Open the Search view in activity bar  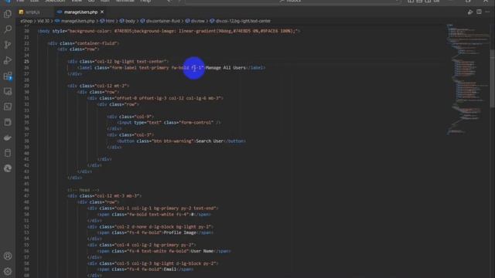tap(8, 29)
